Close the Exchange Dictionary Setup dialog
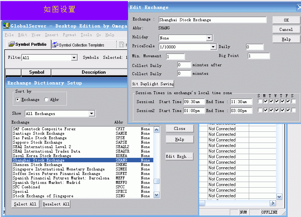 [x=180, y=128]
